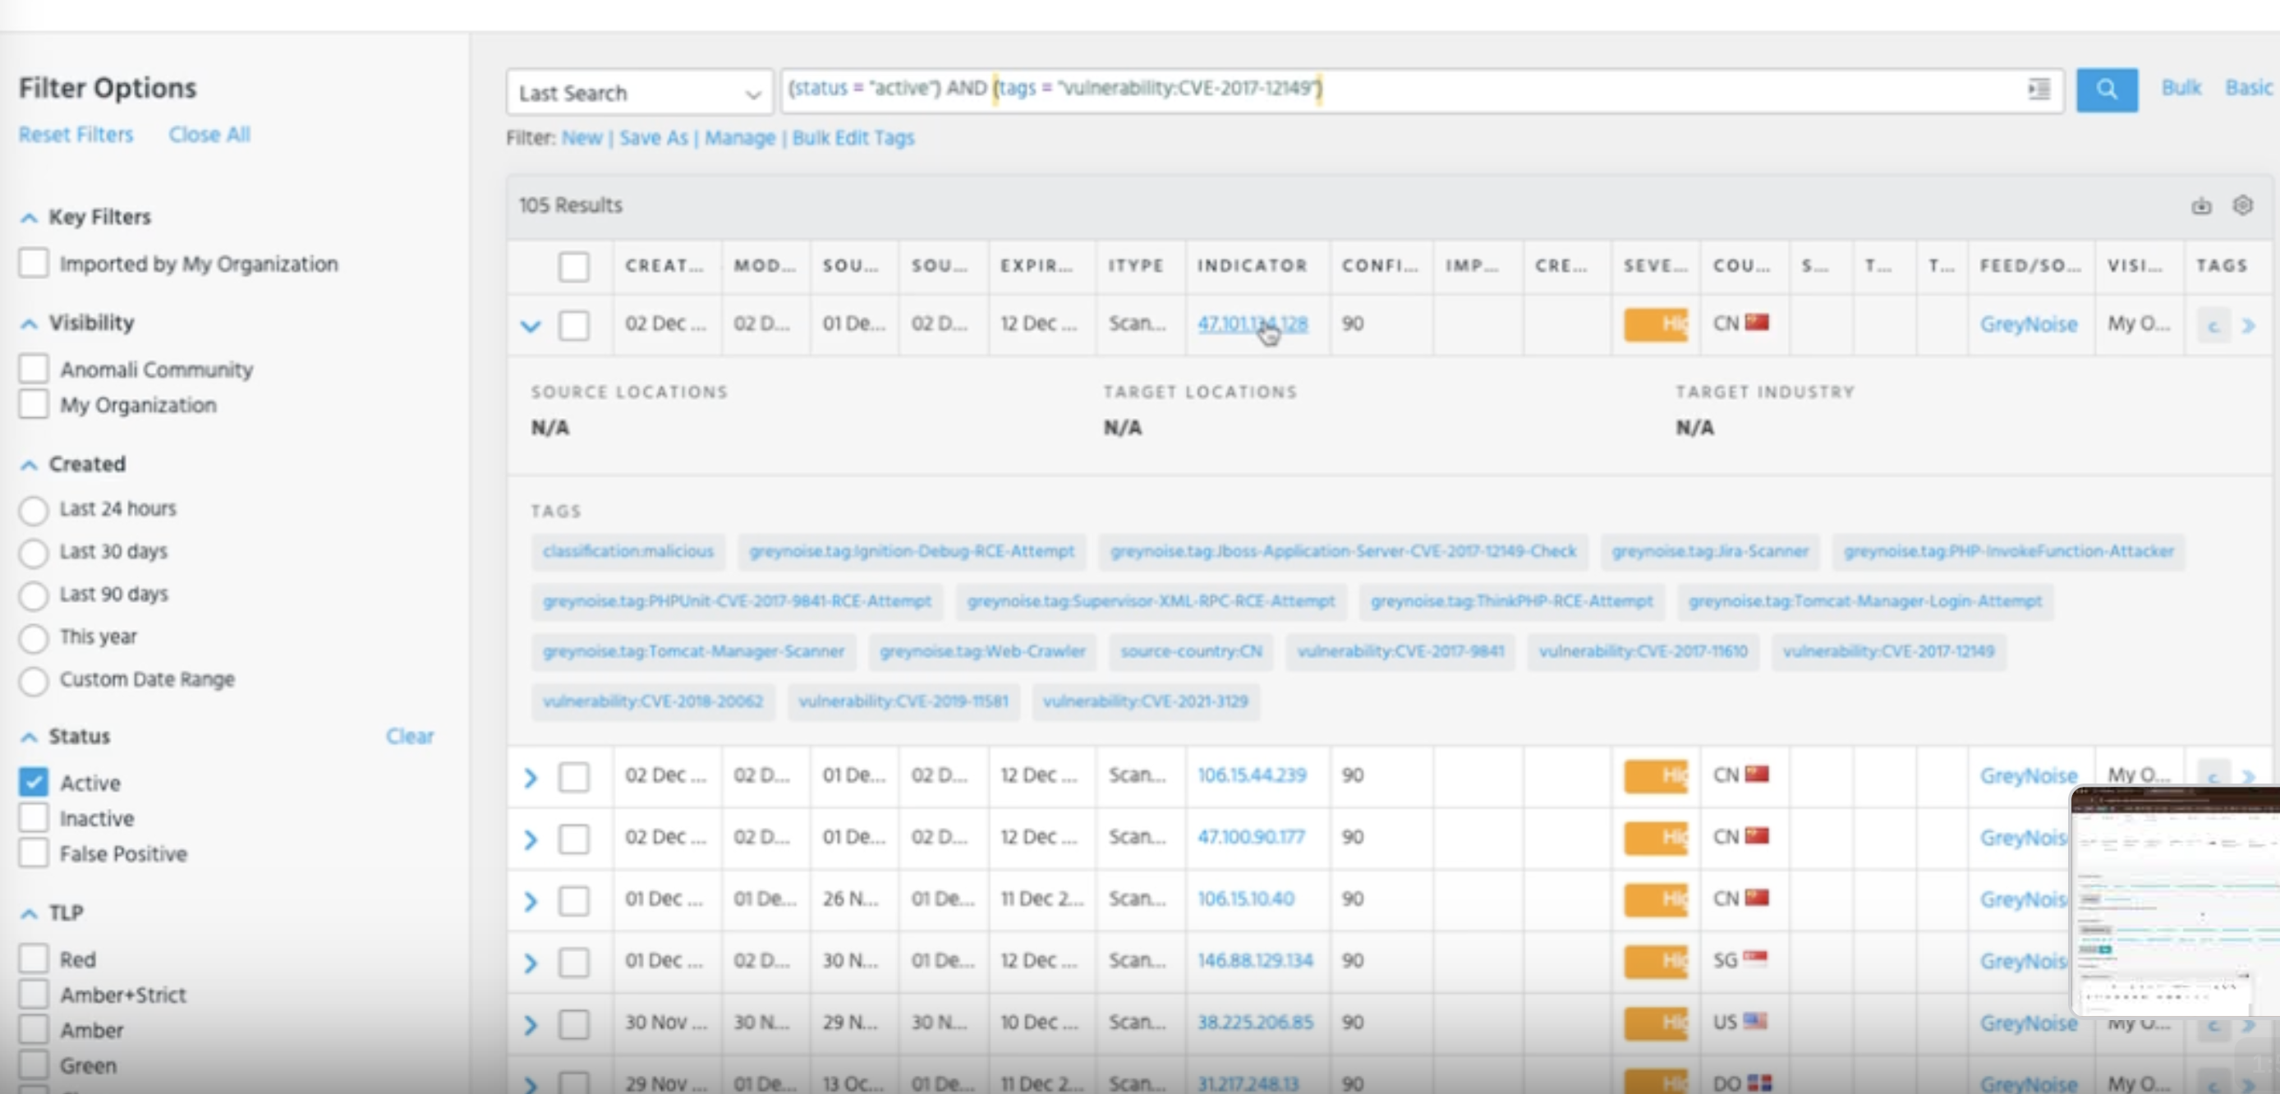Check the False Positive status filter
Image resolution: width=2280 pixels, height=1094 pixels.
(34, 853)
